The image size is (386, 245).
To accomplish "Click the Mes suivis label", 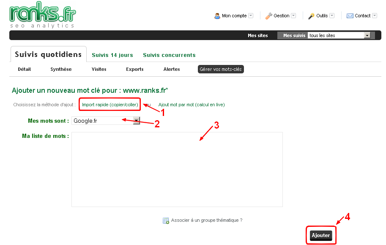I will pos(294,35).
